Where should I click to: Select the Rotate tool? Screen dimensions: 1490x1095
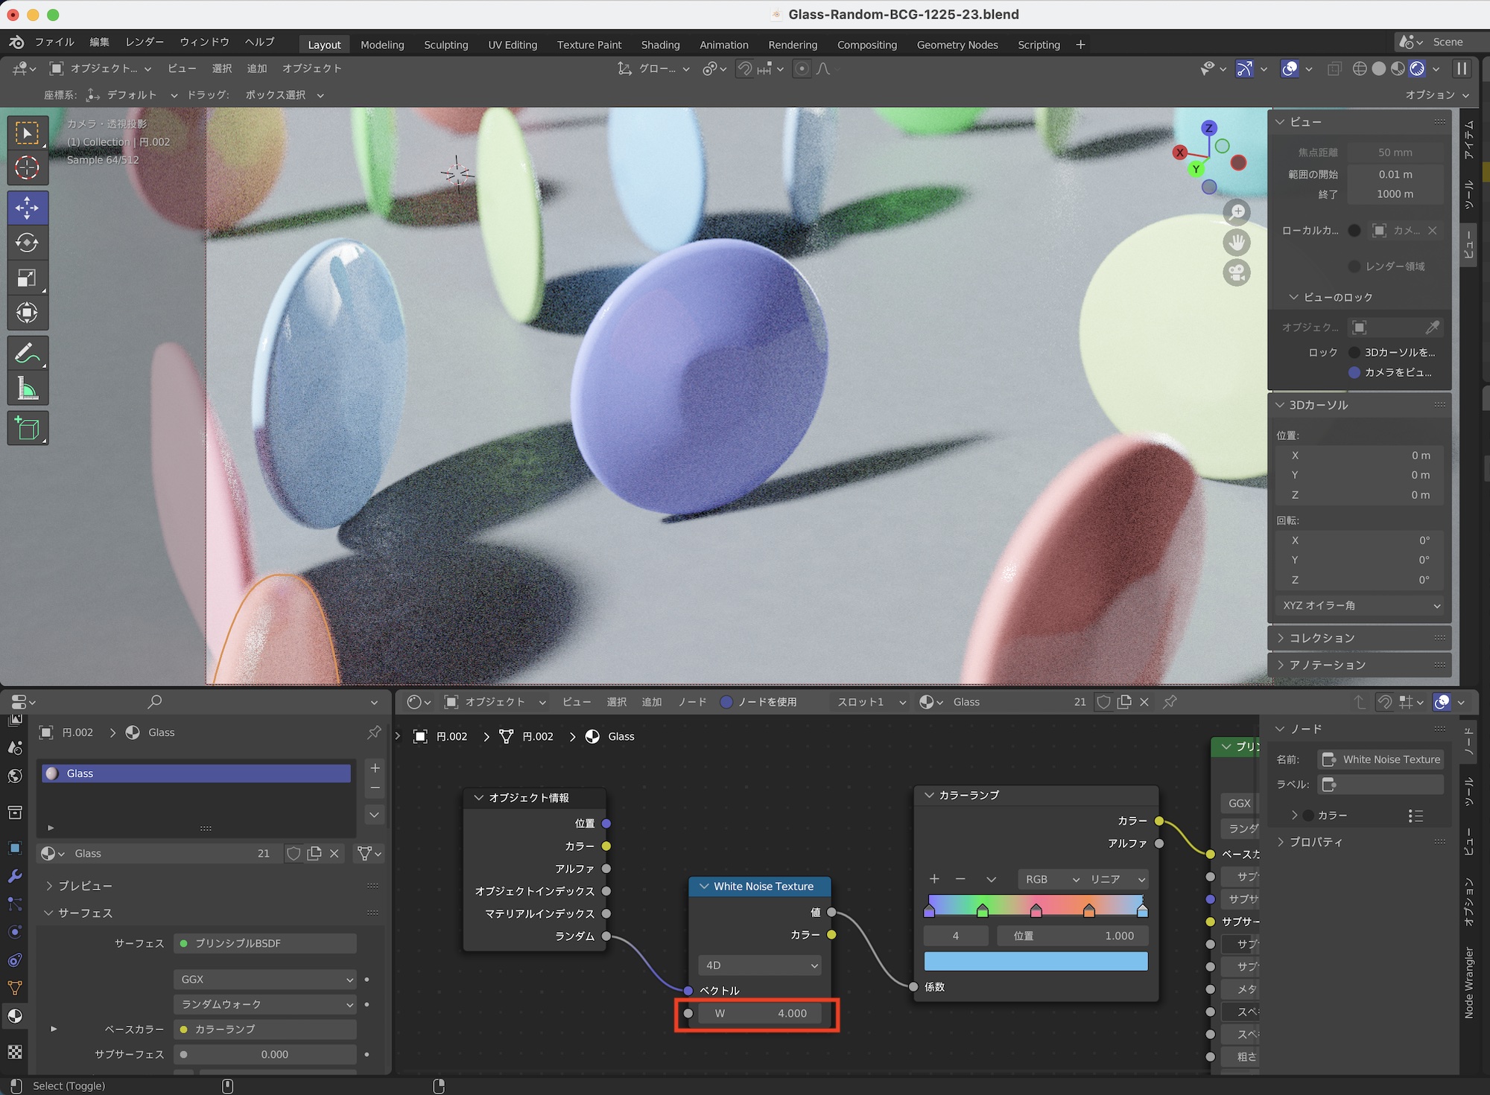coord(28,243)
